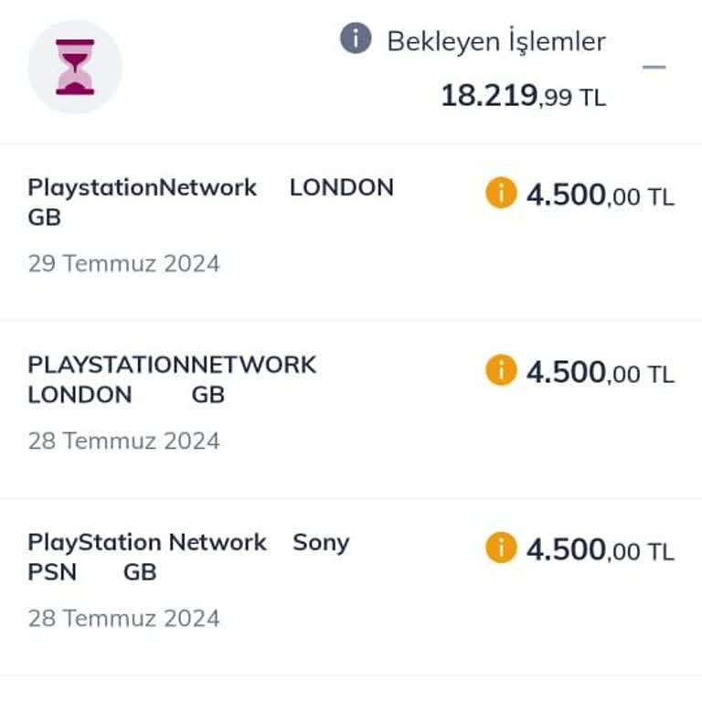Click the hourglass pending transactions icon

coord(75,67)
